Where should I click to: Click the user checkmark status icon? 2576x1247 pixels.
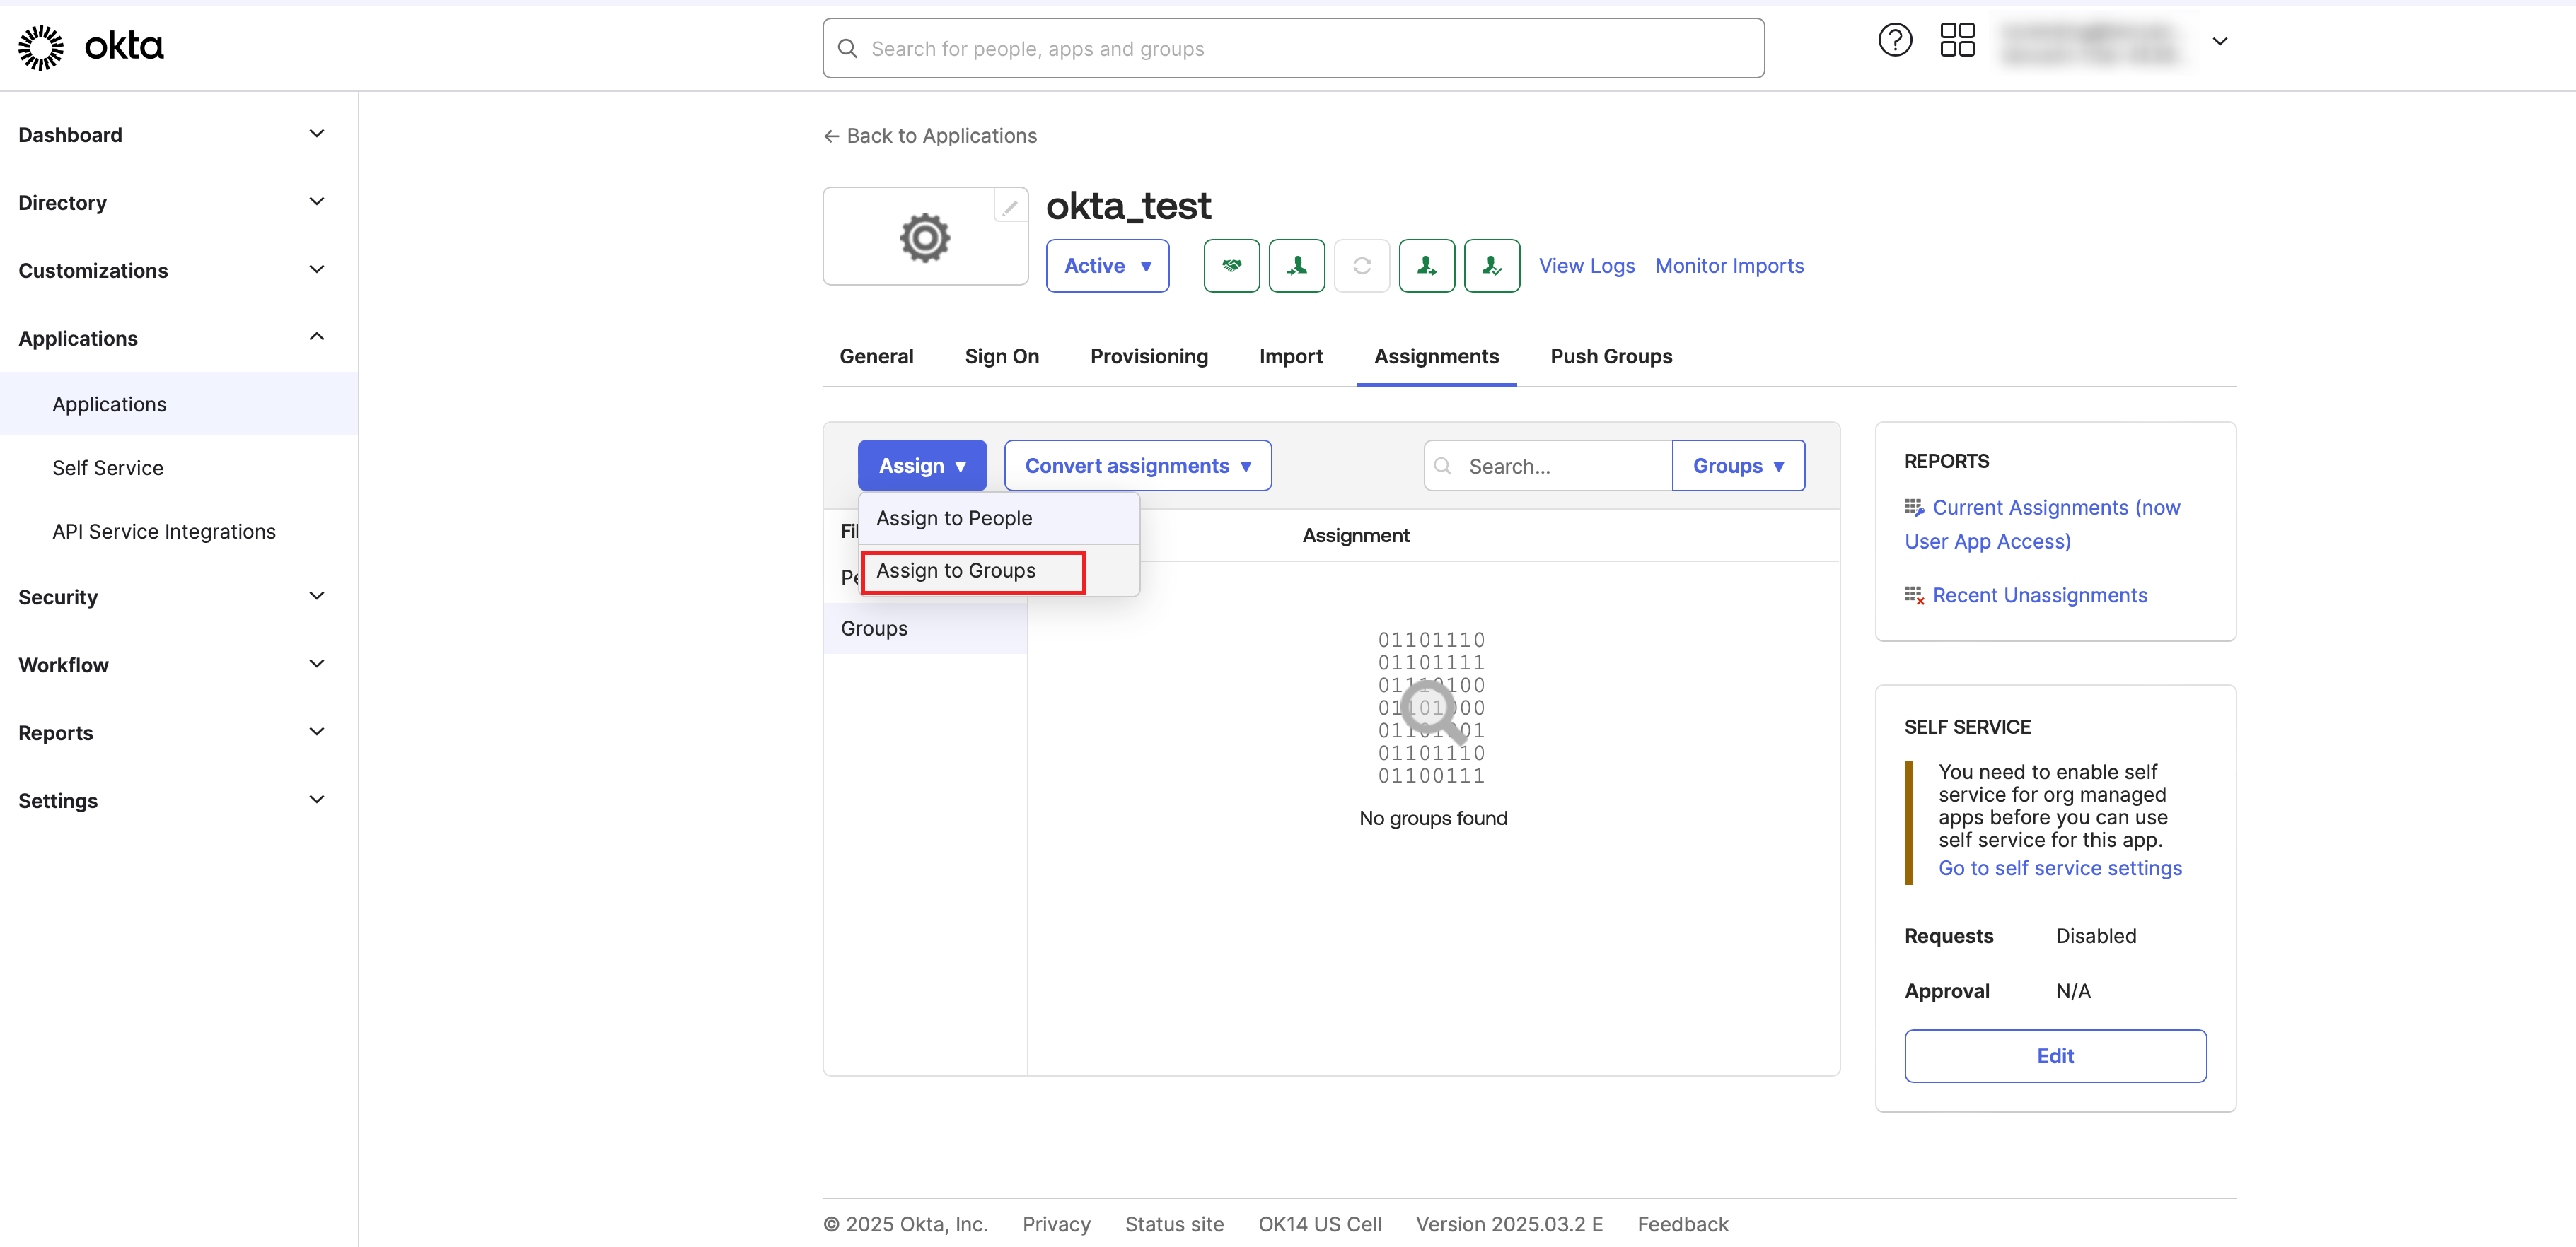[1491, 266]
